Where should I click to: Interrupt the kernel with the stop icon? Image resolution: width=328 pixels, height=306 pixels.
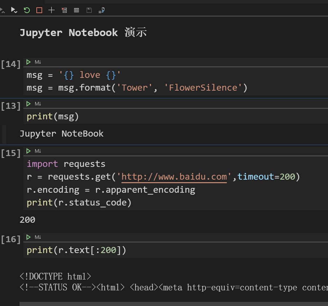tap(39, 10)
